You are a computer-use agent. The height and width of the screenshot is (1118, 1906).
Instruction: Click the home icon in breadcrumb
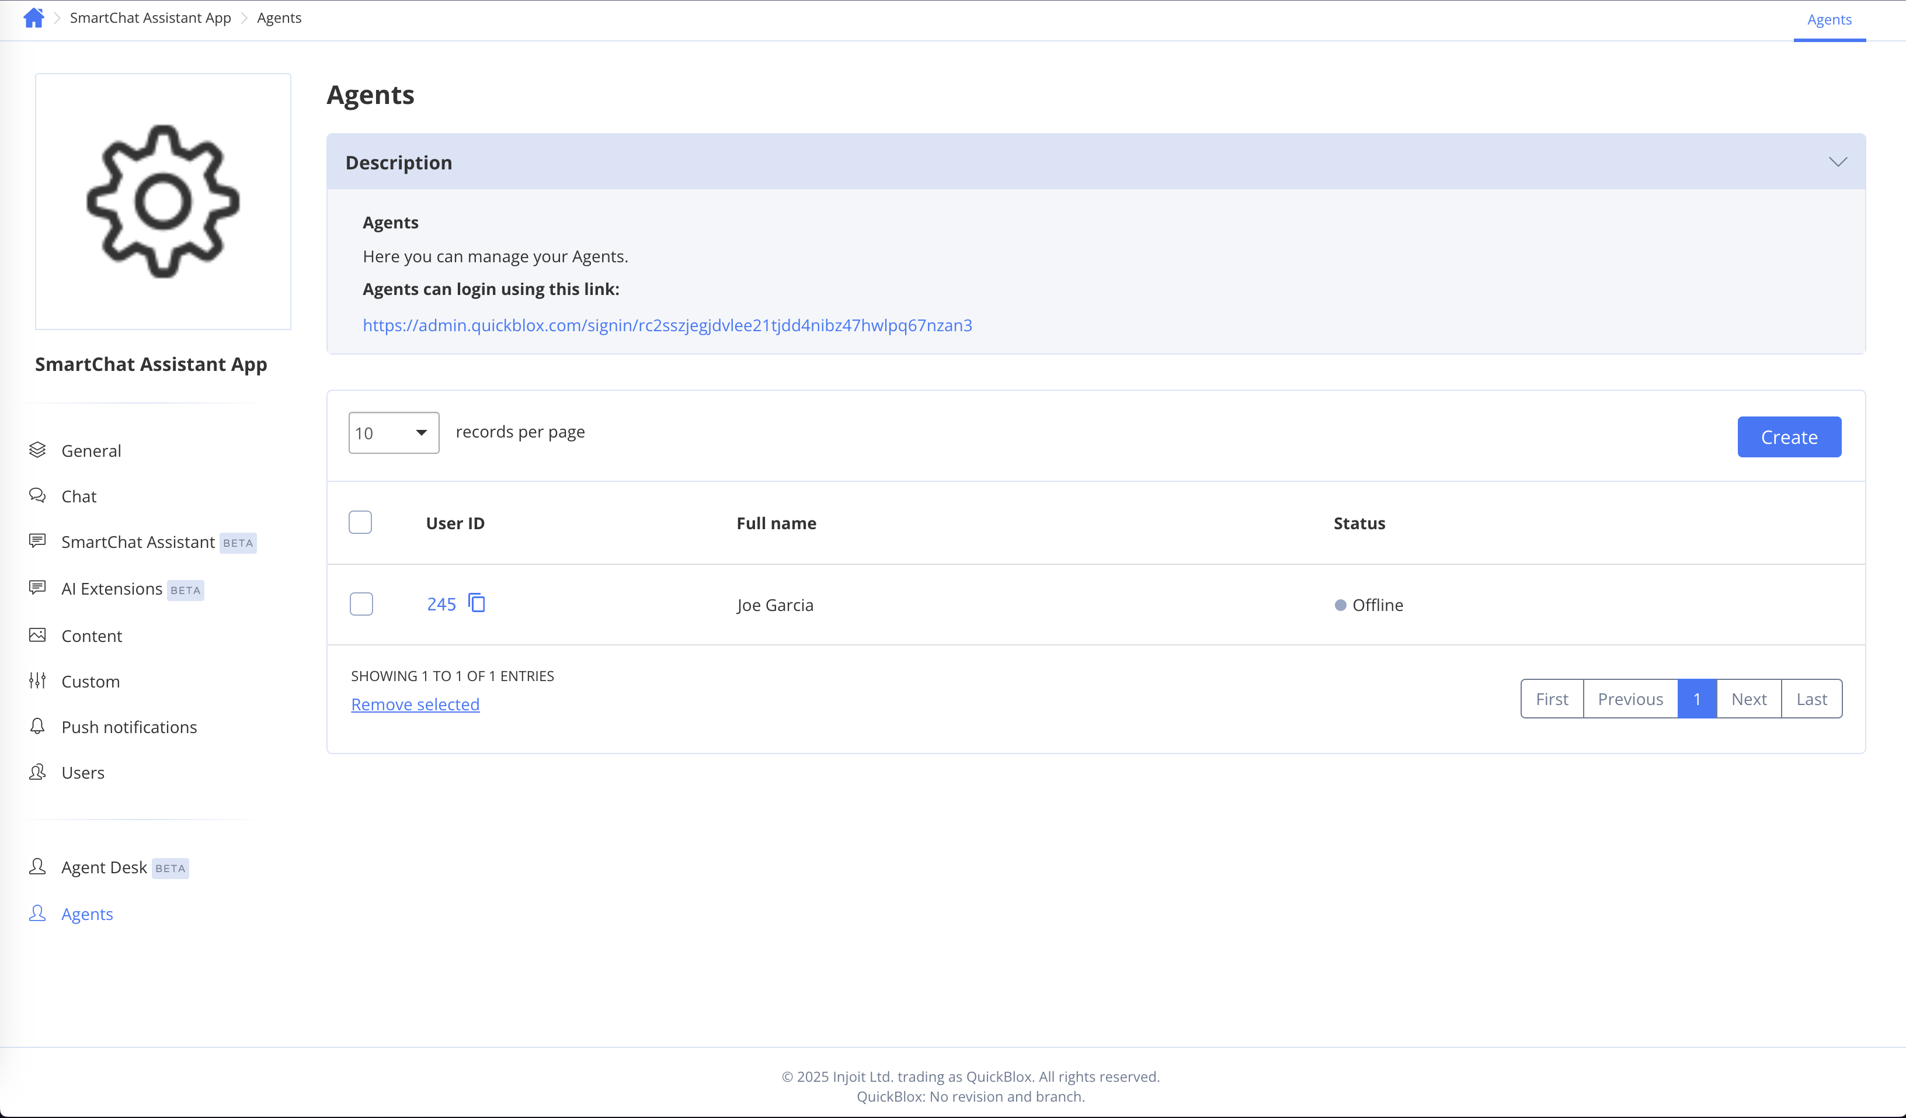point(33,18)
